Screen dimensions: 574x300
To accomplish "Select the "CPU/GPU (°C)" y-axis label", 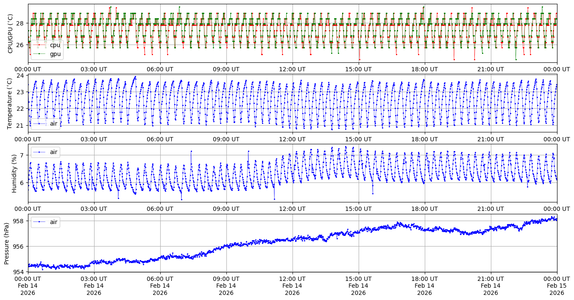I will pos(11,33).
